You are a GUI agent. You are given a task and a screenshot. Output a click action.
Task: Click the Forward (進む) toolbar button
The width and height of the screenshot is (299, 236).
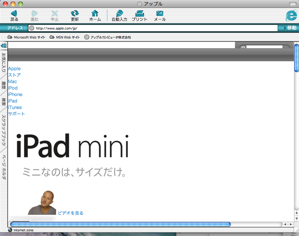point(35,16)
